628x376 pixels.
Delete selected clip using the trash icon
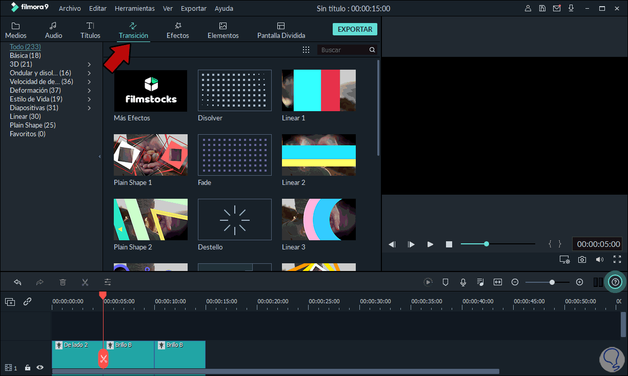click(62, 282)
